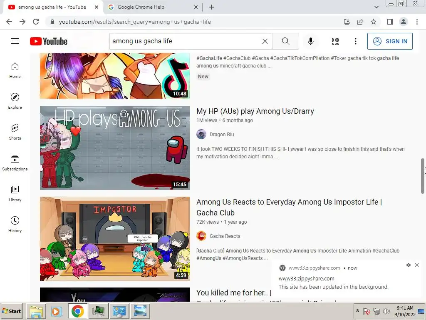Go back in Chrome
This screenshot has height=320, width=426.
(x=9, y=22)
